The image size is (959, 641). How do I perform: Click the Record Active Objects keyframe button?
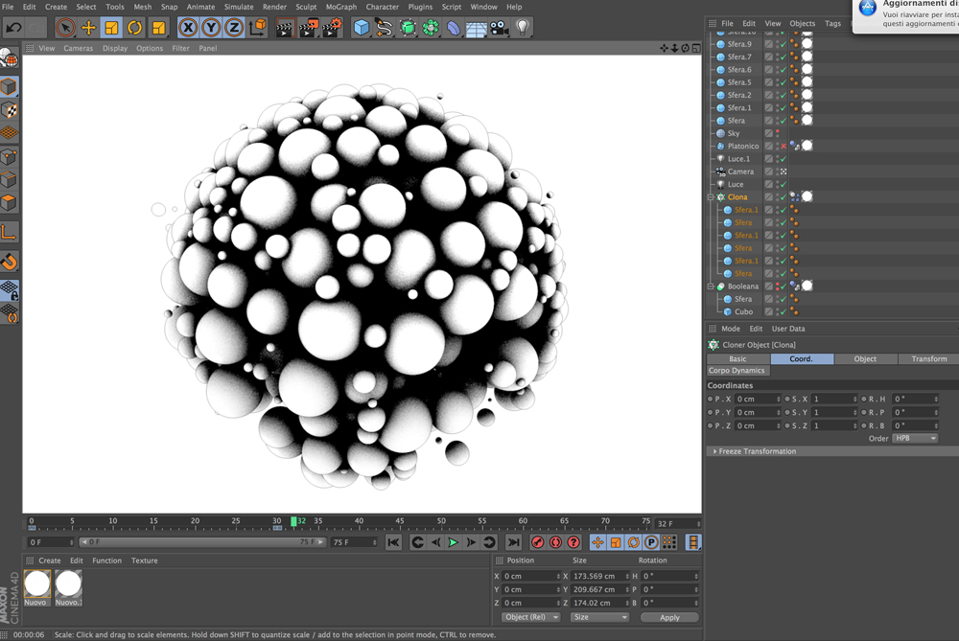click(537, 542)
